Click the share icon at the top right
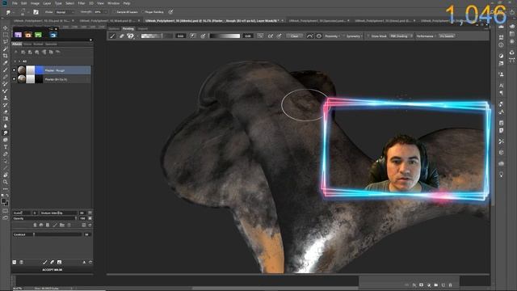The height and width of the screenshot is (291, 517). pos(512,12)
